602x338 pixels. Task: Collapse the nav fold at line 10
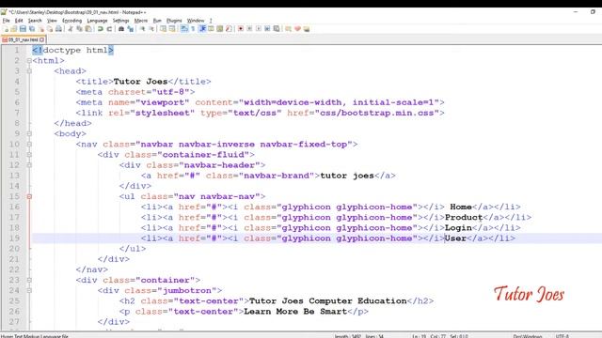(29, 144)
